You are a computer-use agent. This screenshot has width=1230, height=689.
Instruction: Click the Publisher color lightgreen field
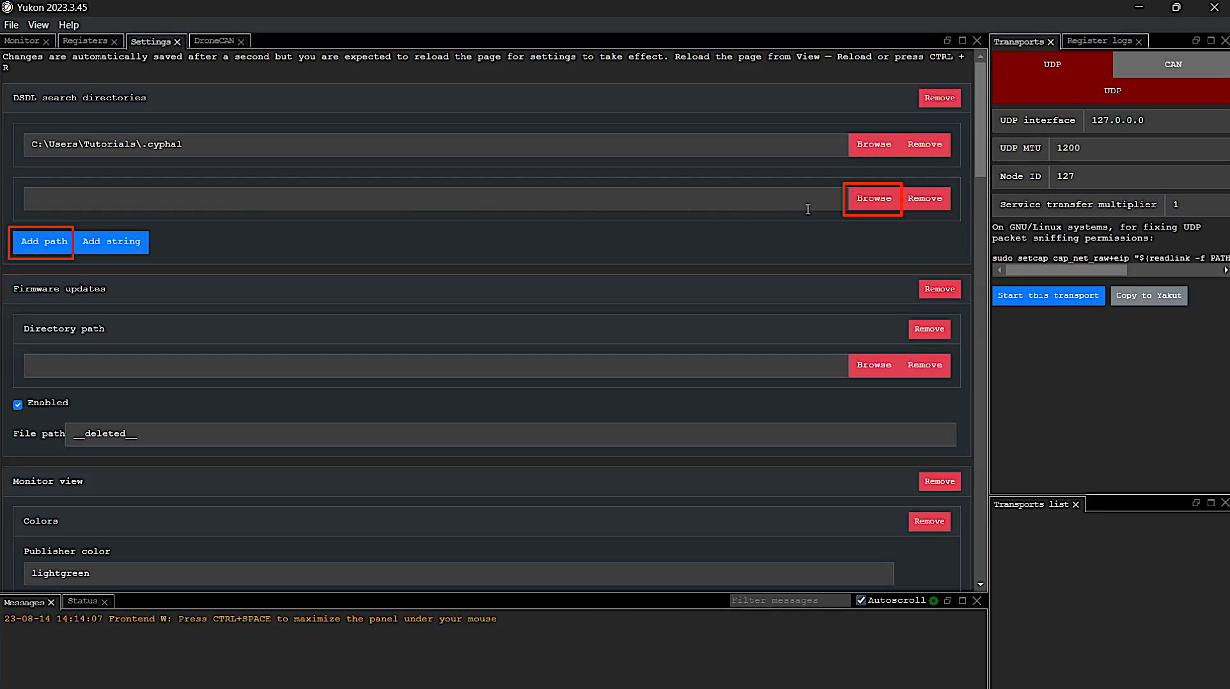458,573
